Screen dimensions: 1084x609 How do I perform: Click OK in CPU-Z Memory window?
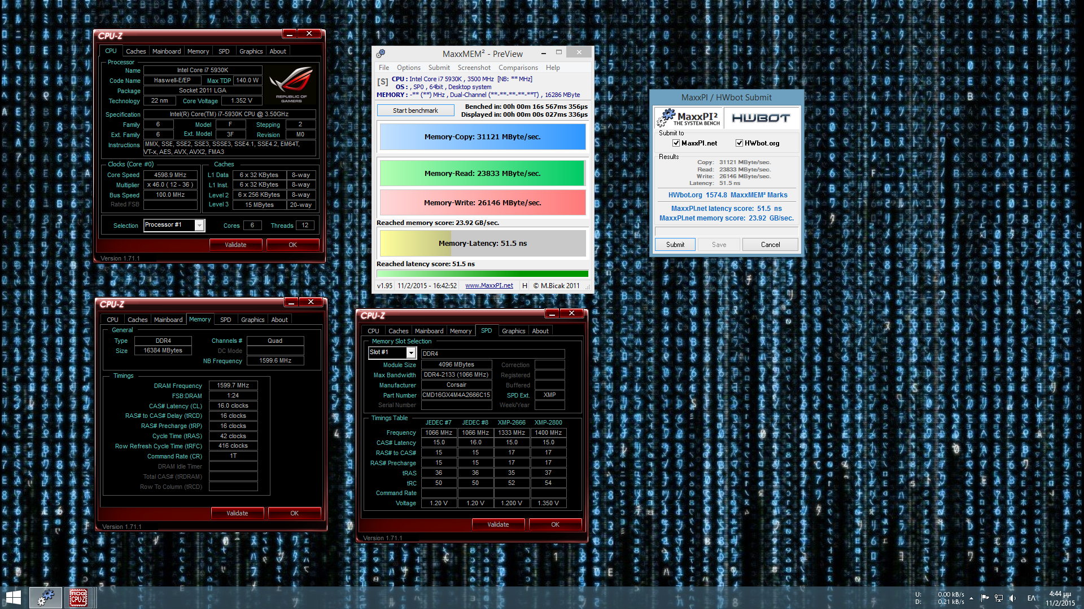pyautogui.click(x=294, y=513)
